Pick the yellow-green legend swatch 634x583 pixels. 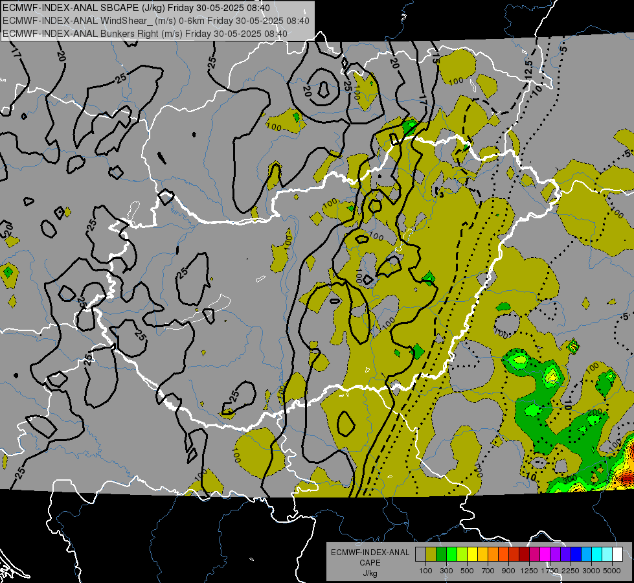click(x=462, y=554)
